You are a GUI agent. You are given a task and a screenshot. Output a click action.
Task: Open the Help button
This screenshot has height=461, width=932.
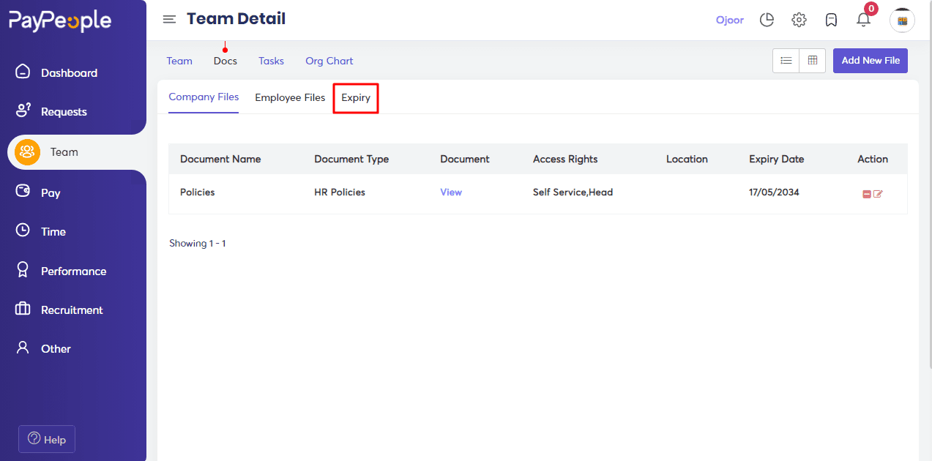(47, 439)
